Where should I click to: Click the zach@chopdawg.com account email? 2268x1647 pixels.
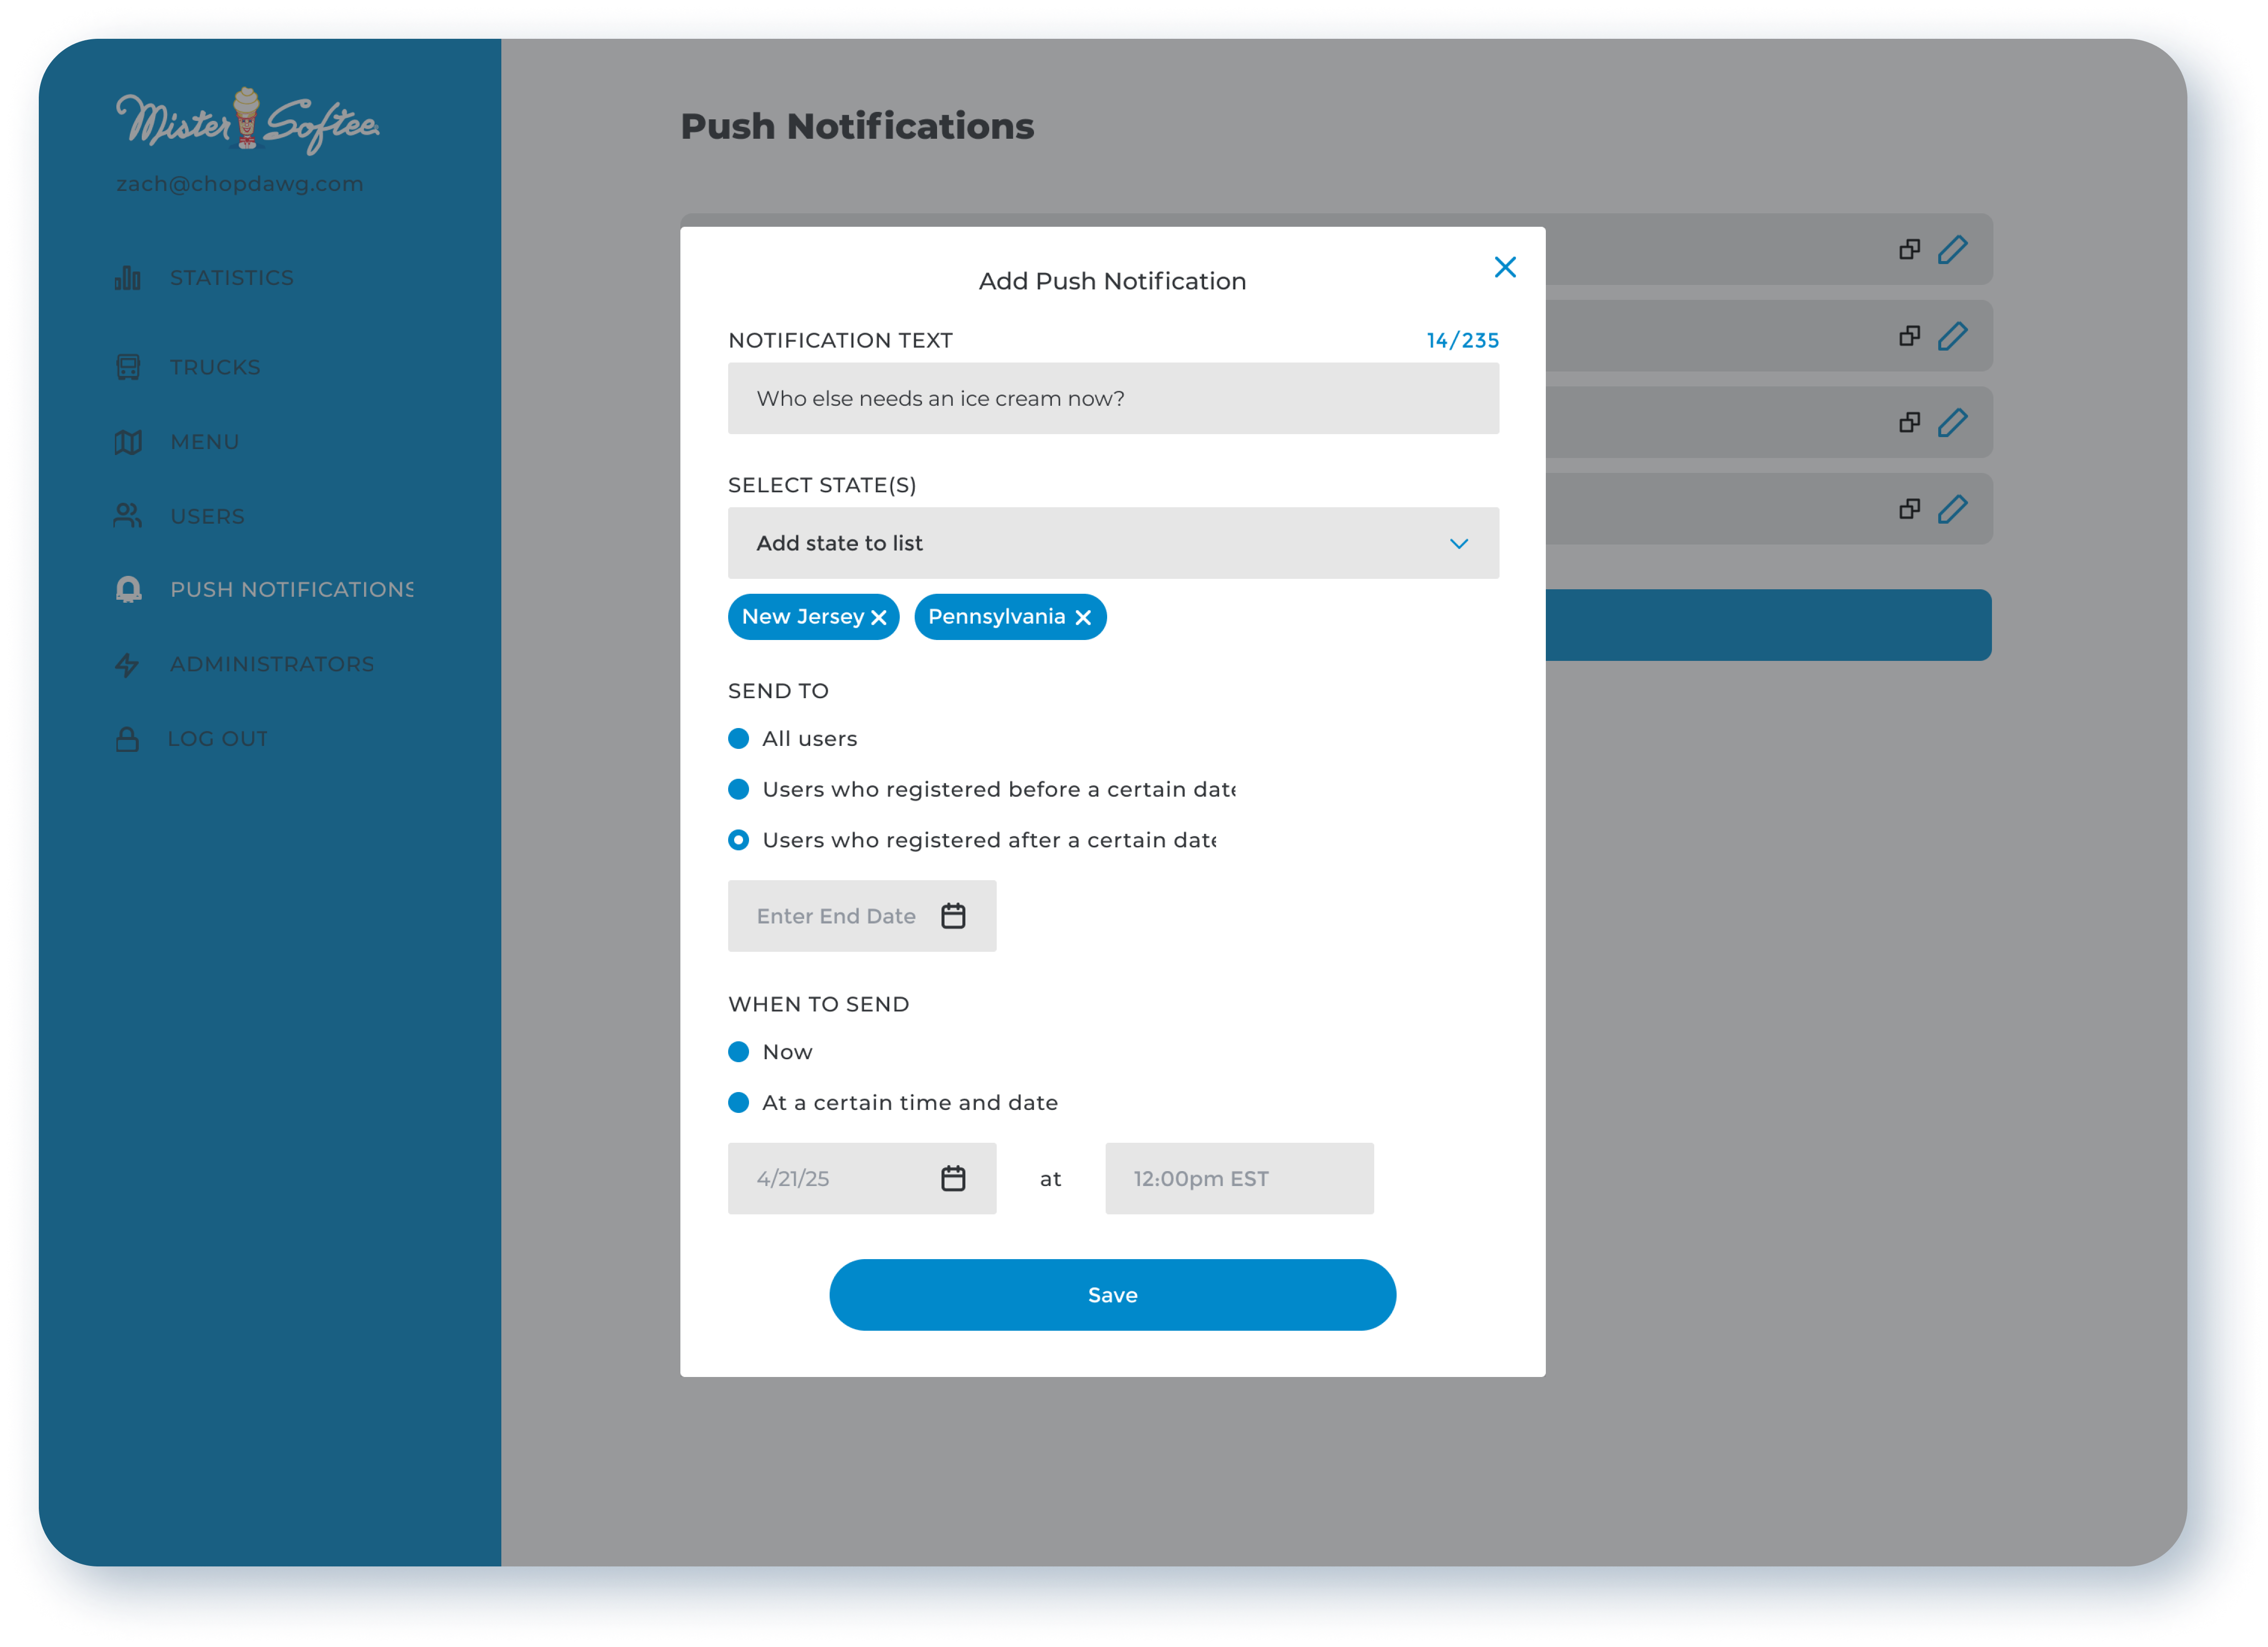[240, 184]
